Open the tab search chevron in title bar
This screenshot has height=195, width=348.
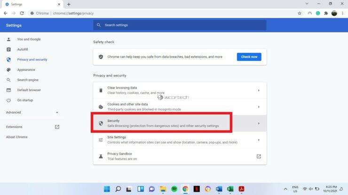307,4
